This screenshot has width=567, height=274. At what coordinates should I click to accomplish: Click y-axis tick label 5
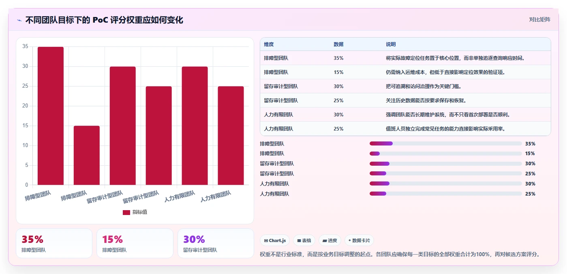27,165
